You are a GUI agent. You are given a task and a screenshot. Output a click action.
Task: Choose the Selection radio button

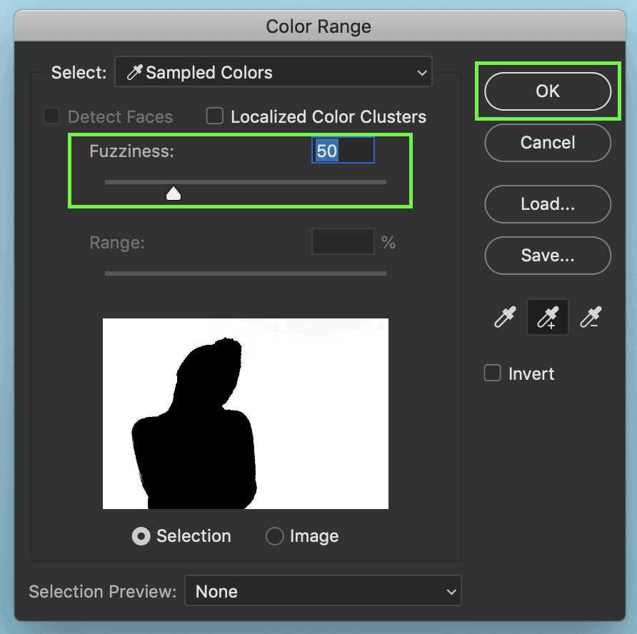pyautogui.click(x=141, y=536)
